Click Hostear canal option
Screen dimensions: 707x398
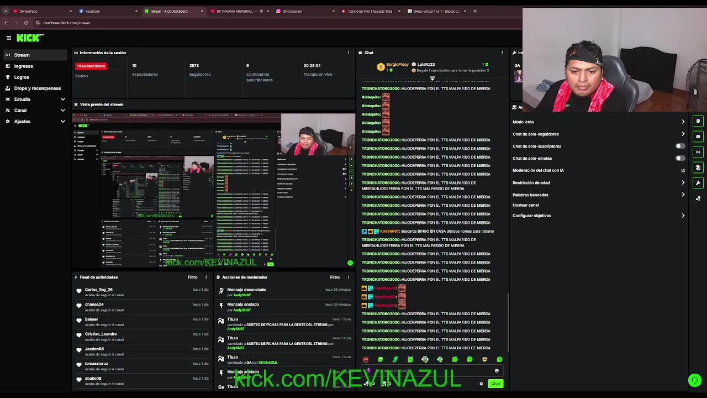pos(525,205)
